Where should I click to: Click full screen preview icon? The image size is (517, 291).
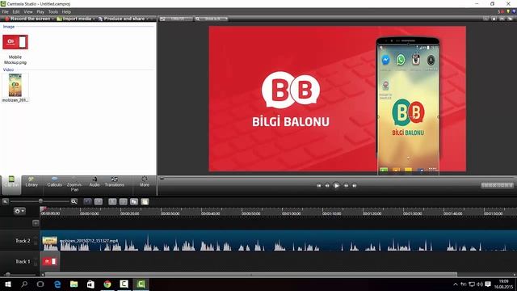point(502,19)
